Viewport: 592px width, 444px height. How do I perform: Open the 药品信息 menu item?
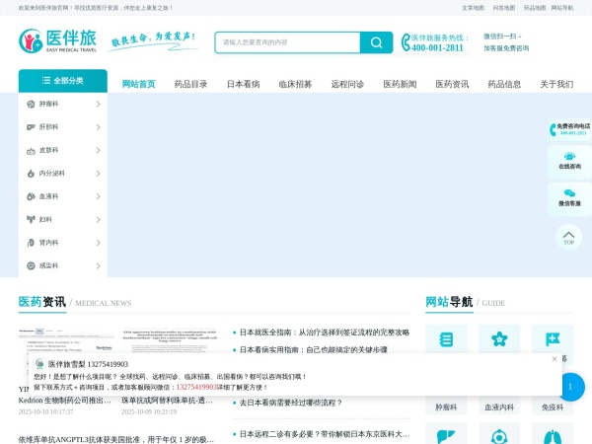(504, 84)
